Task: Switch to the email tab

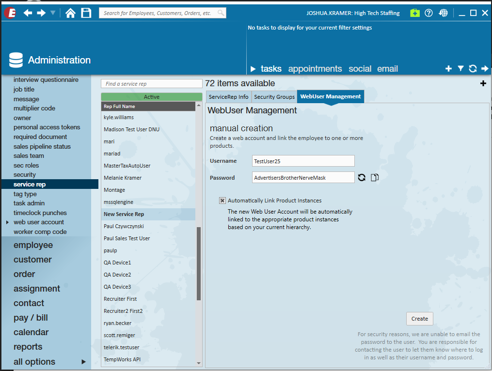Action: pyautogui.click(x=387, y=69)
